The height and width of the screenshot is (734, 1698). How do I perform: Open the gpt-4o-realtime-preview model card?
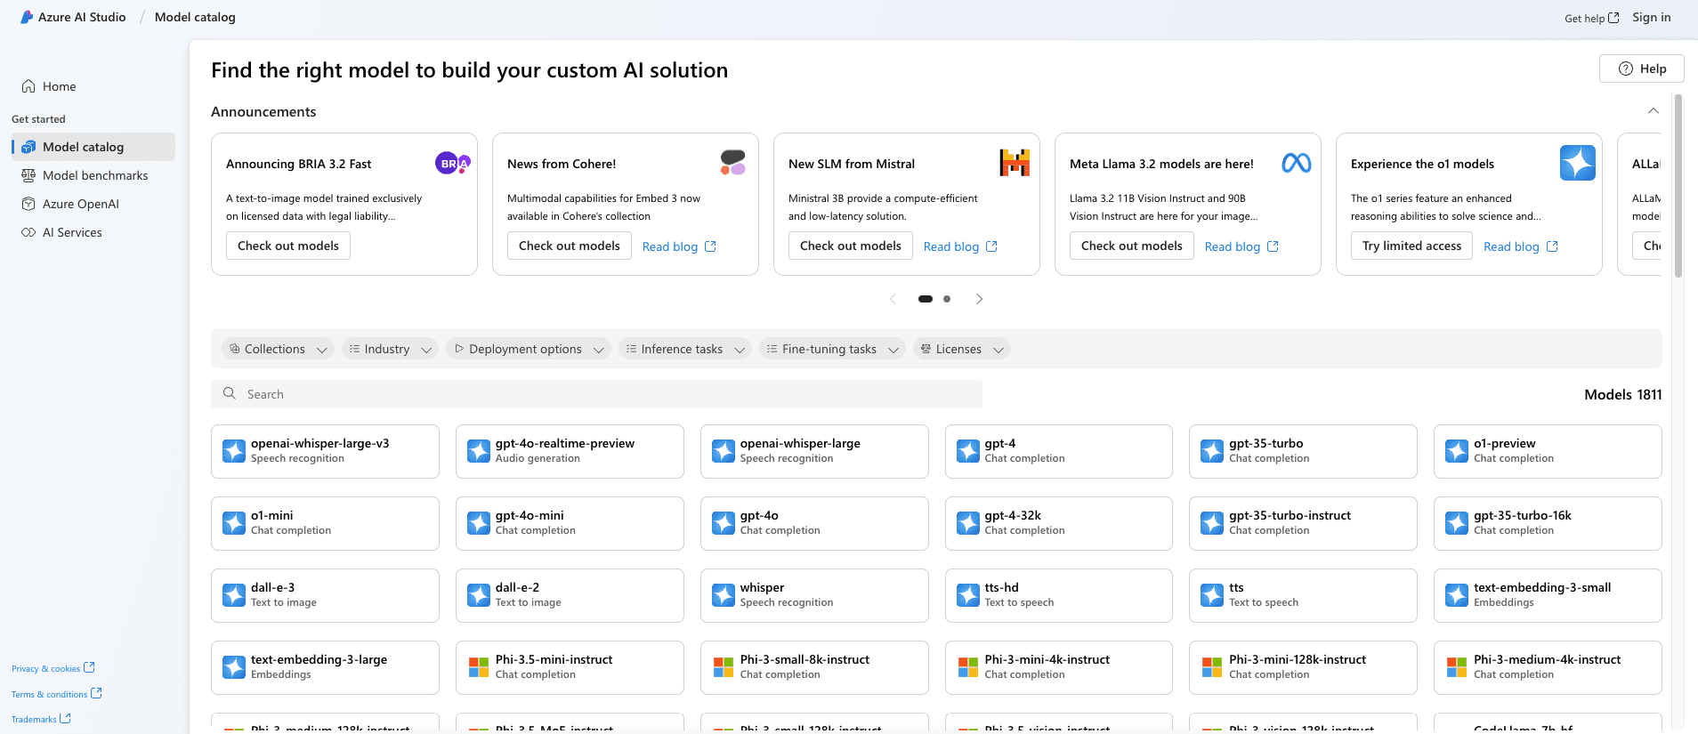point(570,451)
